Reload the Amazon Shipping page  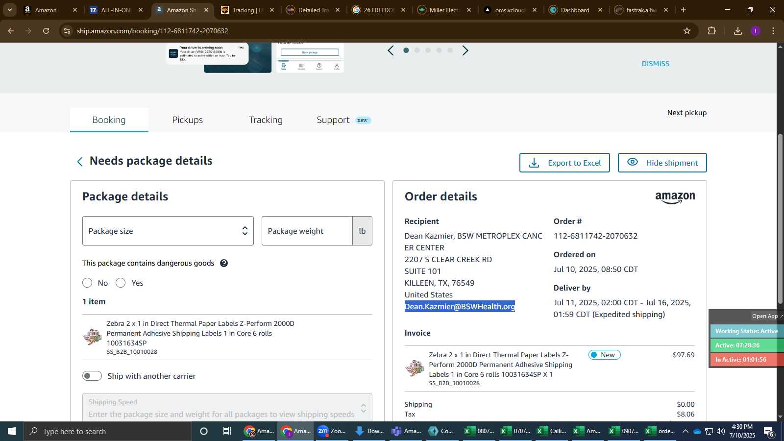pyautogui.click(x=46, y=31)
